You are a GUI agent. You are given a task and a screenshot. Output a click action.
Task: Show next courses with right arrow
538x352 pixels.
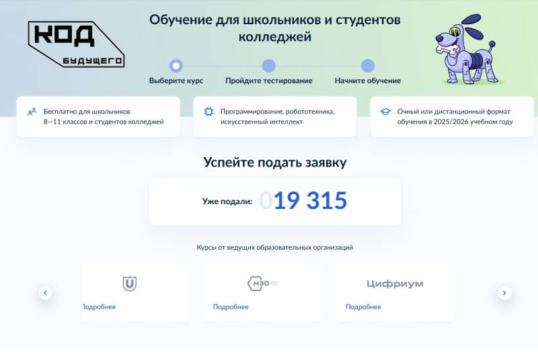(x=504, y=293)
